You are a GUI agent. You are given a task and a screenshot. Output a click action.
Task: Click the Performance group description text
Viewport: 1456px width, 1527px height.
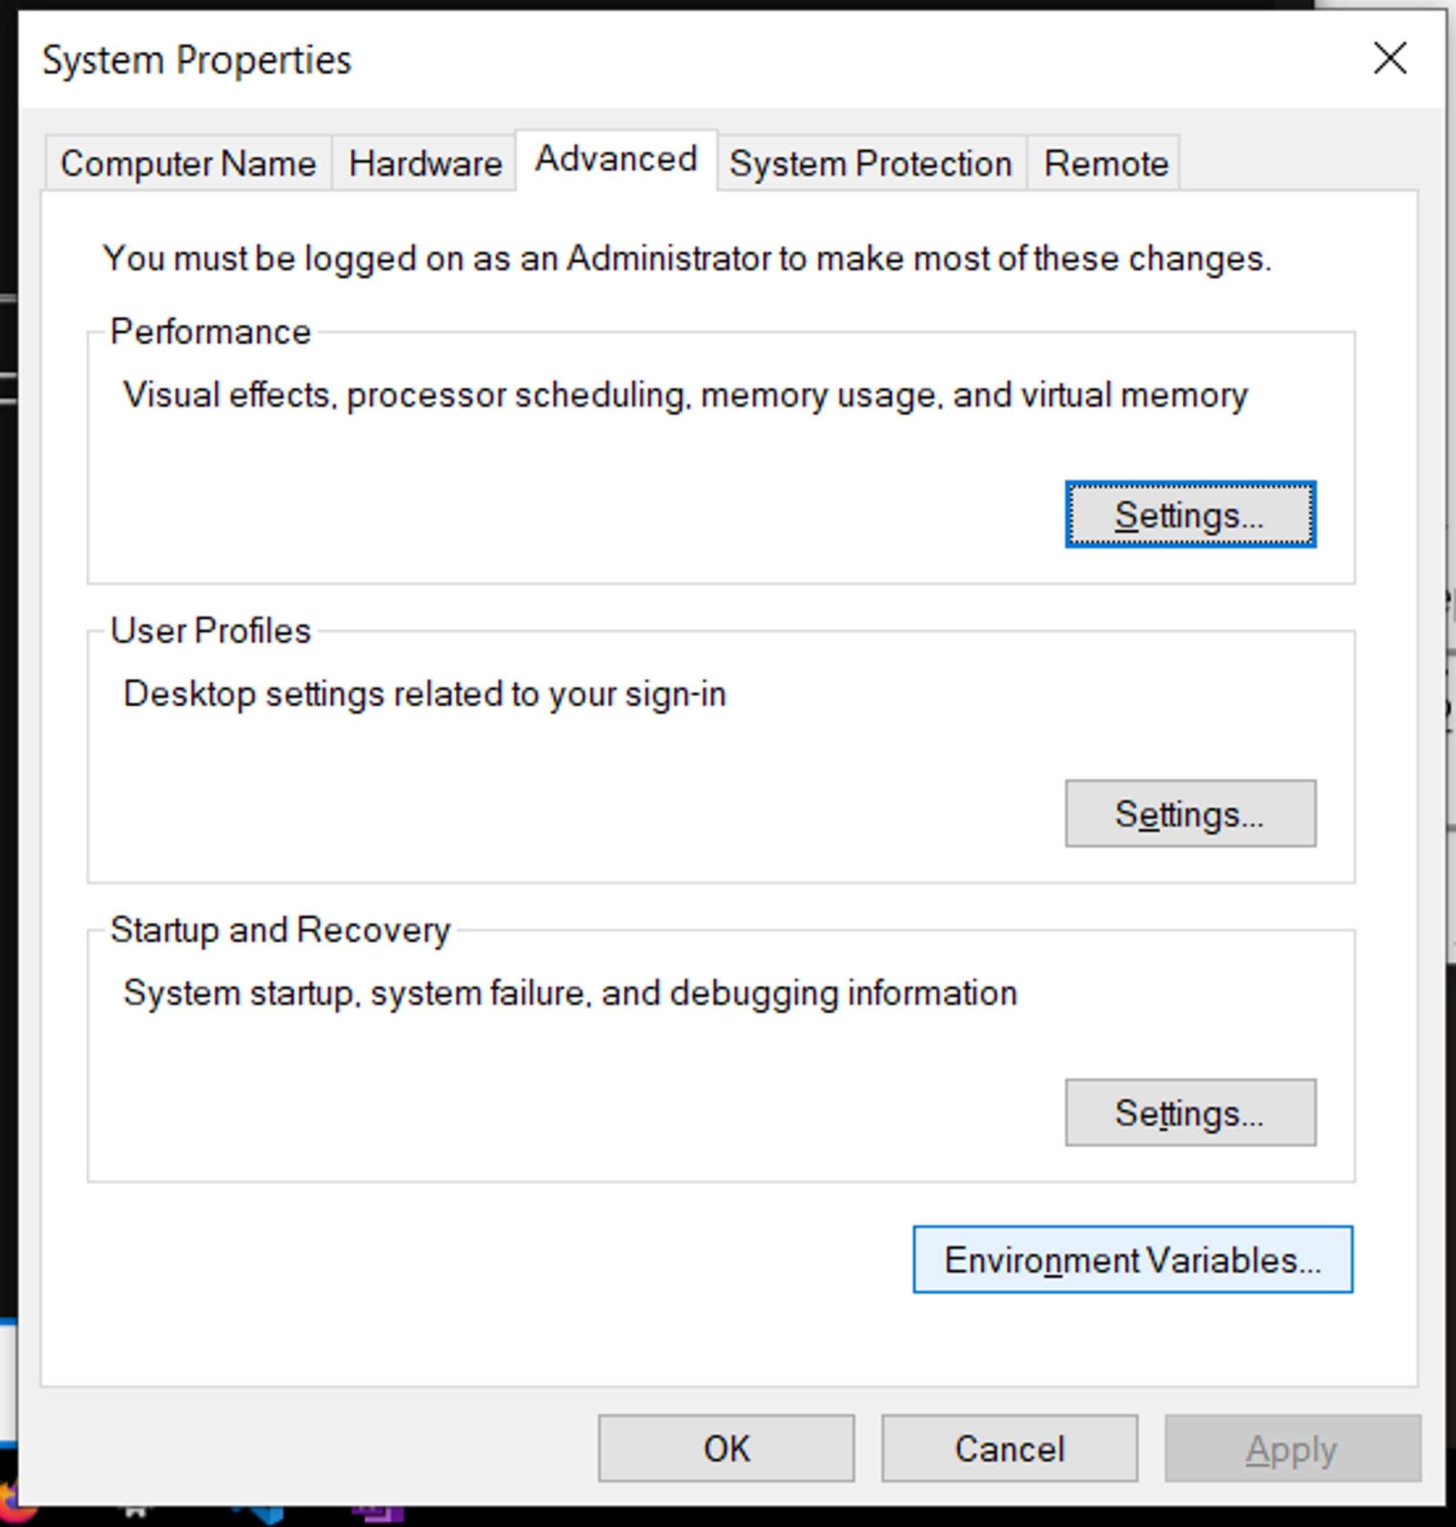[x=685, y=395]
